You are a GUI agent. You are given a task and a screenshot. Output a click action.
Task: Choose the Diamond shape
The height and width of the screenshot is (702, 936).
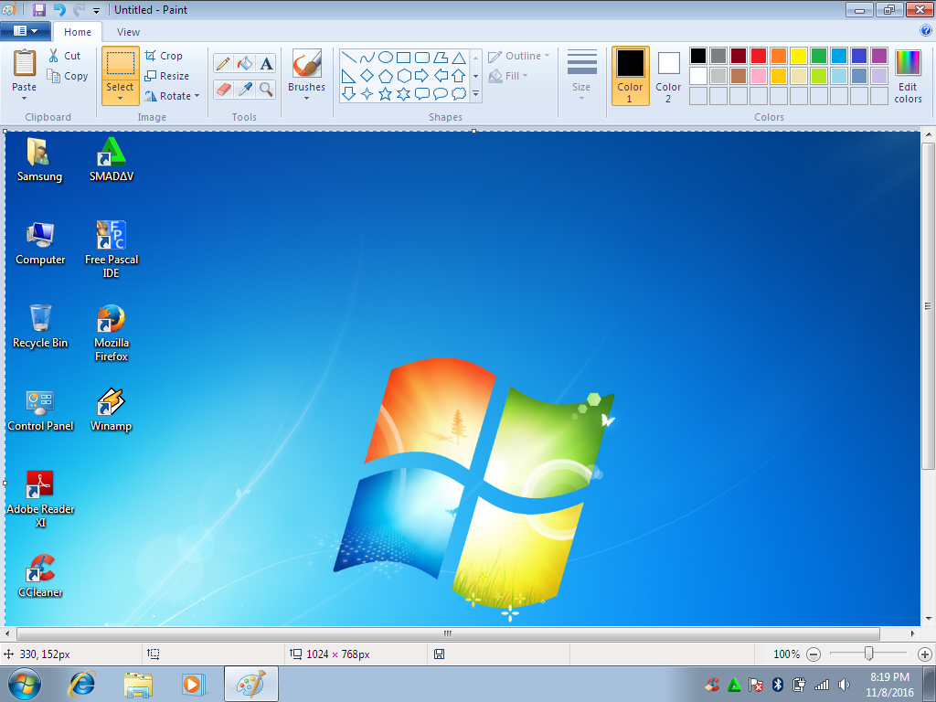367,76
